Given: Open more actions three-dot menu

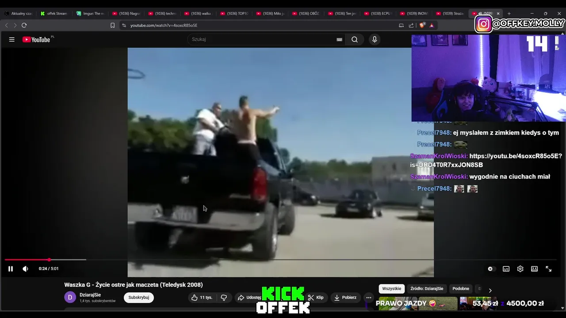Looking at the screenshot, I should (x=369, y=297).
